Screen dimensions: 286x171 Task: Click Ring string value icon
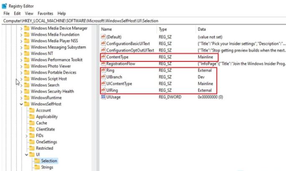click(x=103, y=70)
